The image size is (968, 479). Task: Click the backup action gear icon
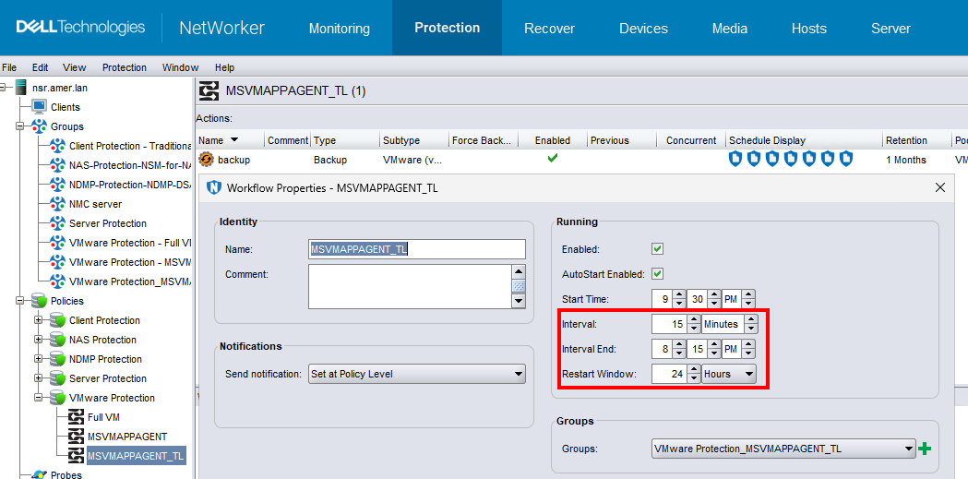[x=207, y=160]
